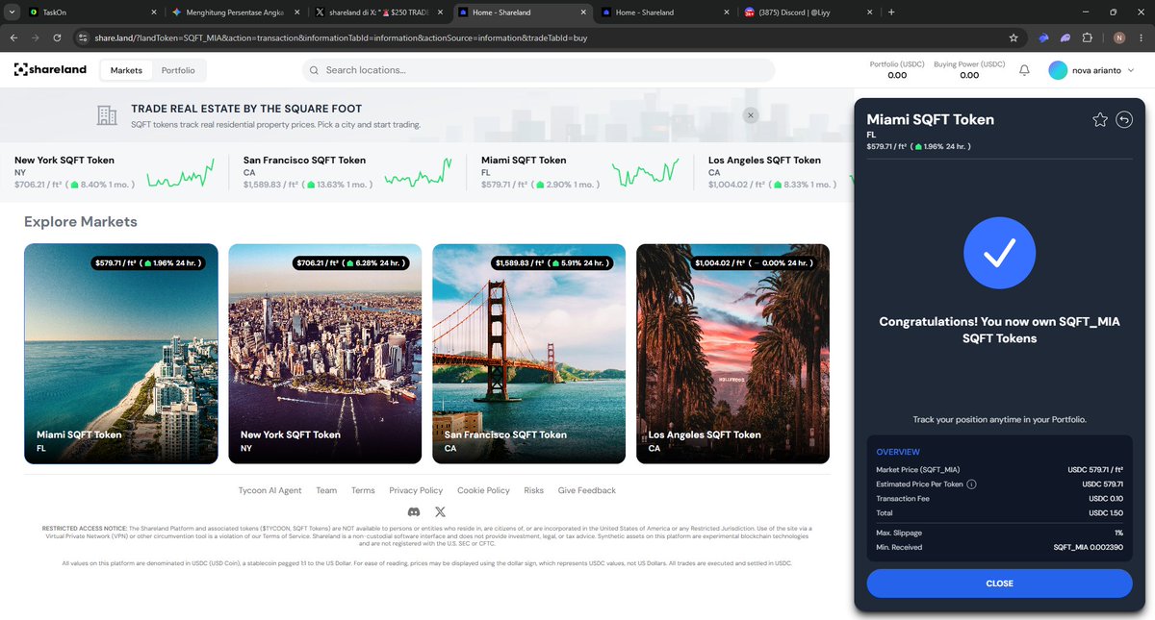
Task: Click the building icon in the banner
Action: coord(107,116)
